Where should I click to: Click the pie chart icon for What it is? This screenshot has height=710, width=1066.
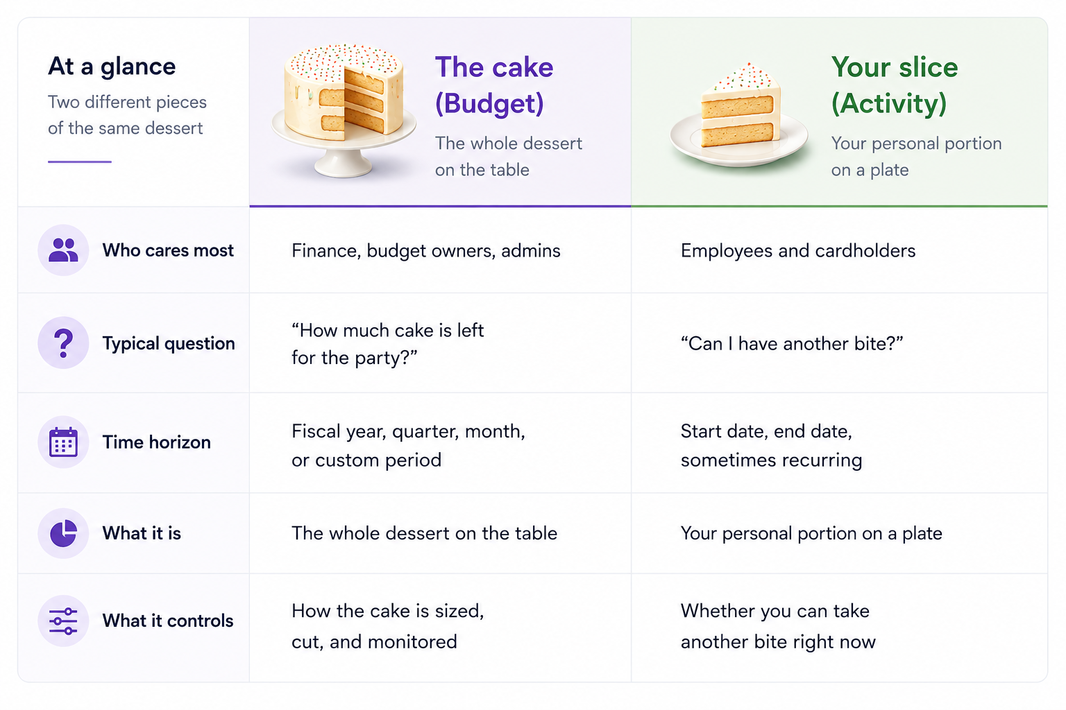[63, 533]
